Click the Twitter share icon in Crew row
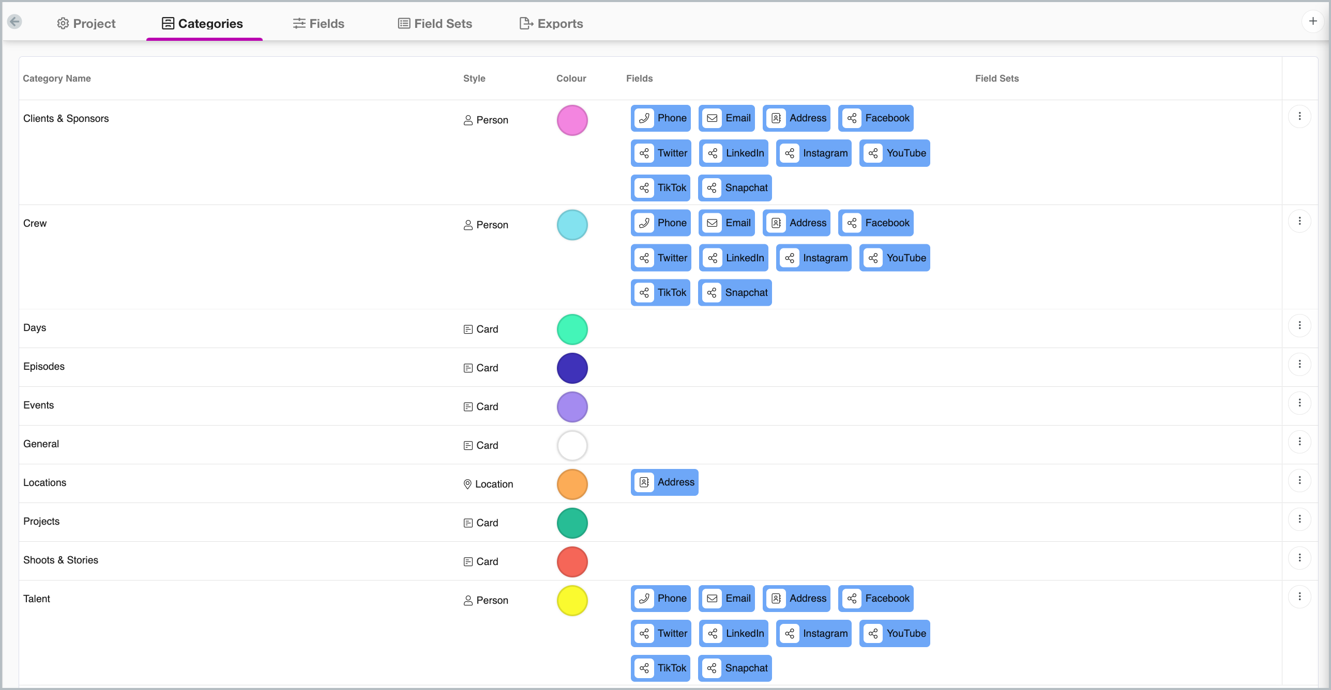Viewport: 1331px width, 690px height. (x=644, y=258)
